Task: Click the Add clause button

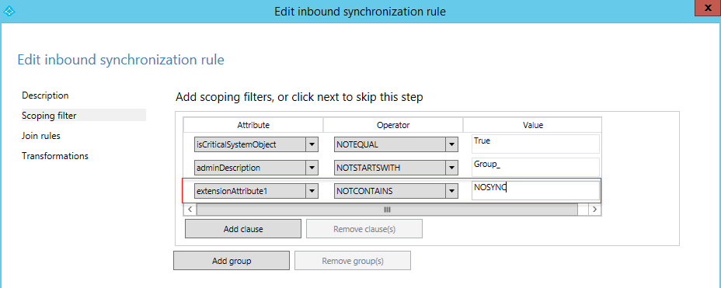Action: (x=242, y=229)
